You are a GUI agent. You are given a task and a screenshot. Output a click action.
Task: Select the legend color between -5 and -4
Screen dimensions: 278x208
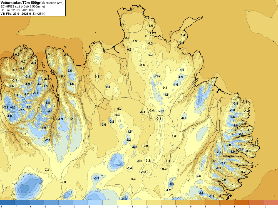pos(51,202)
